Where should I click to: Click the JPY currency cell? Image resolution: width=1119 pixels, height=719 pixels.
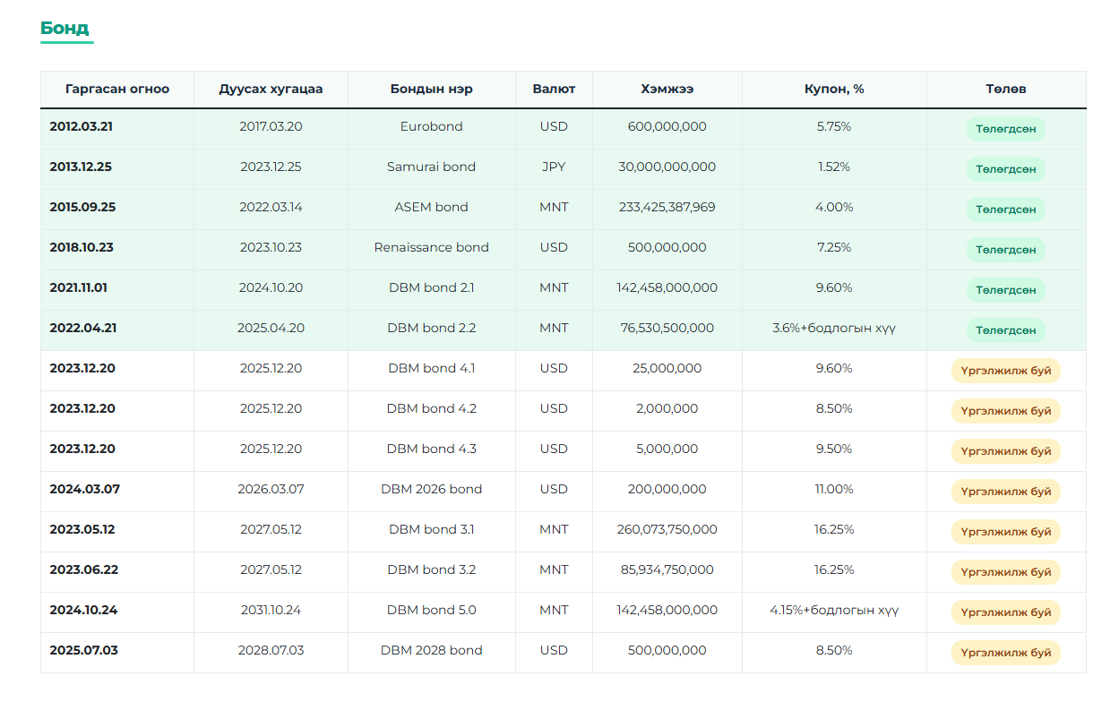point(554,167)
